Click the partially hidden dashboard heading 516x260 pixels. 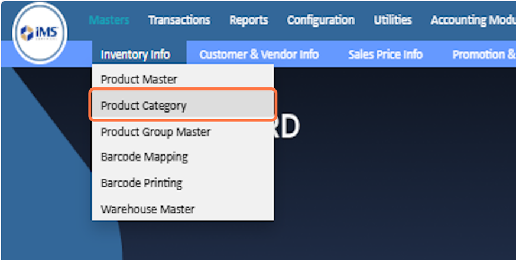[x=288, y=126]
